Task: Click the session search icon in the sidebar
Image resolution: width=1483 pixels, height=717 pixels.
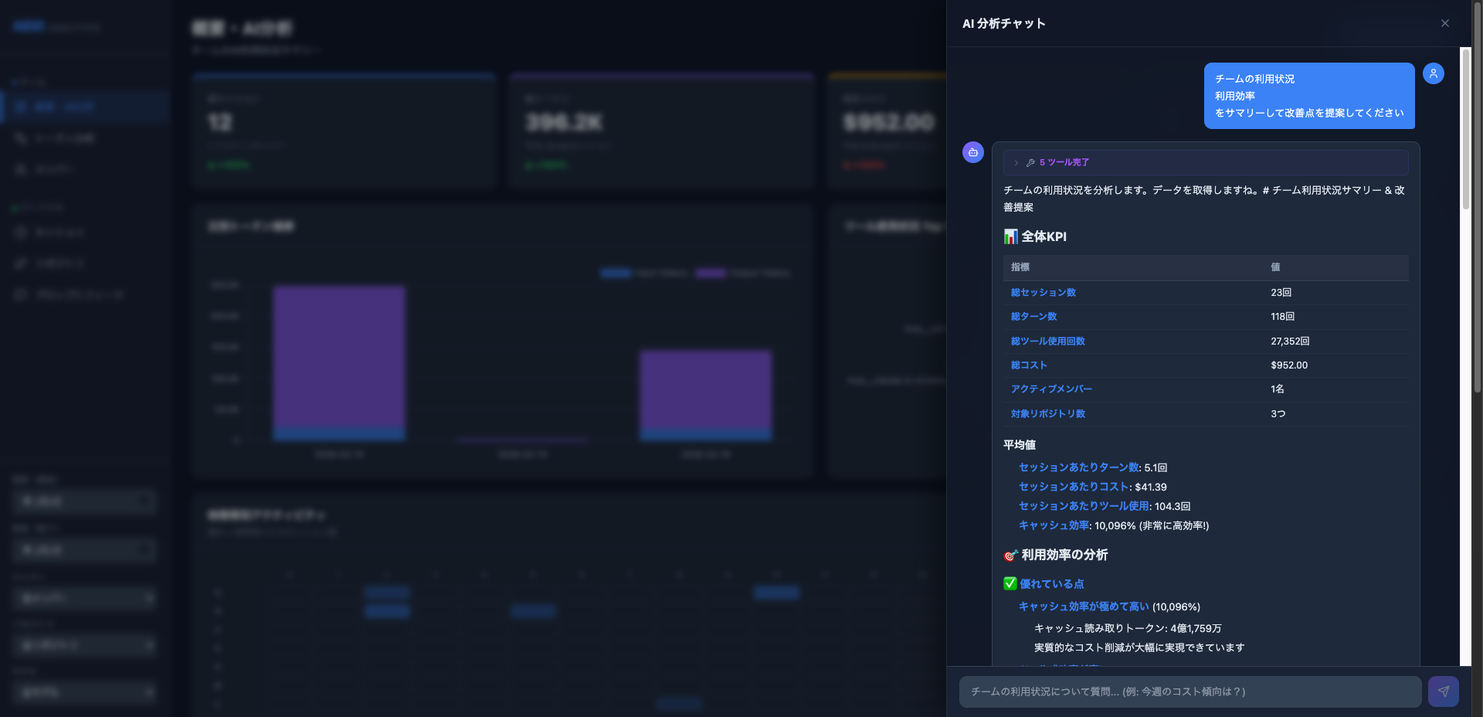Action: click(21, 138)
